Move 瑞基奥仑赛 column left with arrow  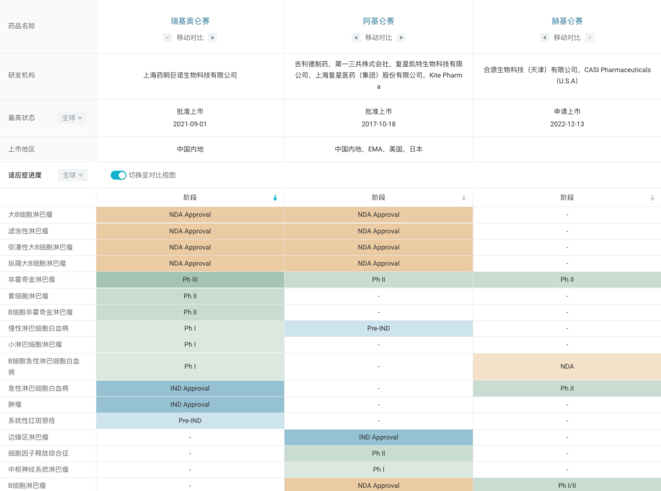click(167, 37)
